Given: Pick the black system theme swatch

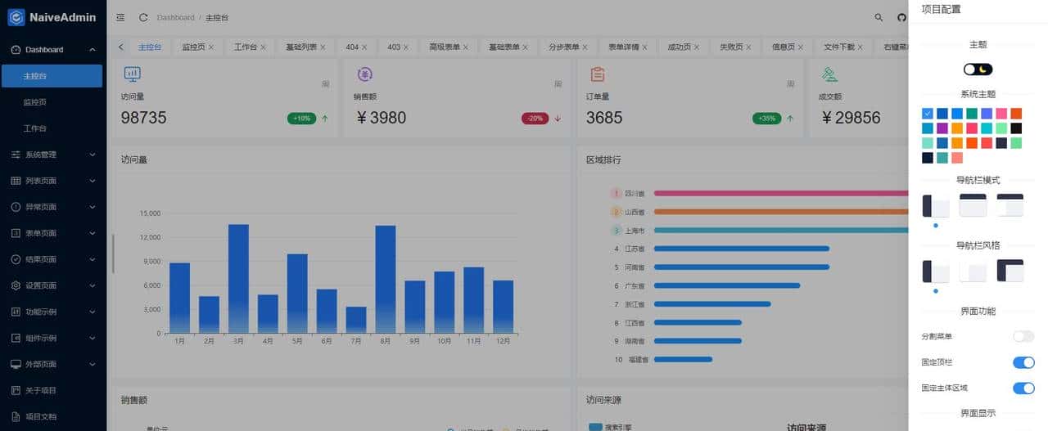Looking at the screenshot, I should pyautogui.click(x=1016, y=128).
